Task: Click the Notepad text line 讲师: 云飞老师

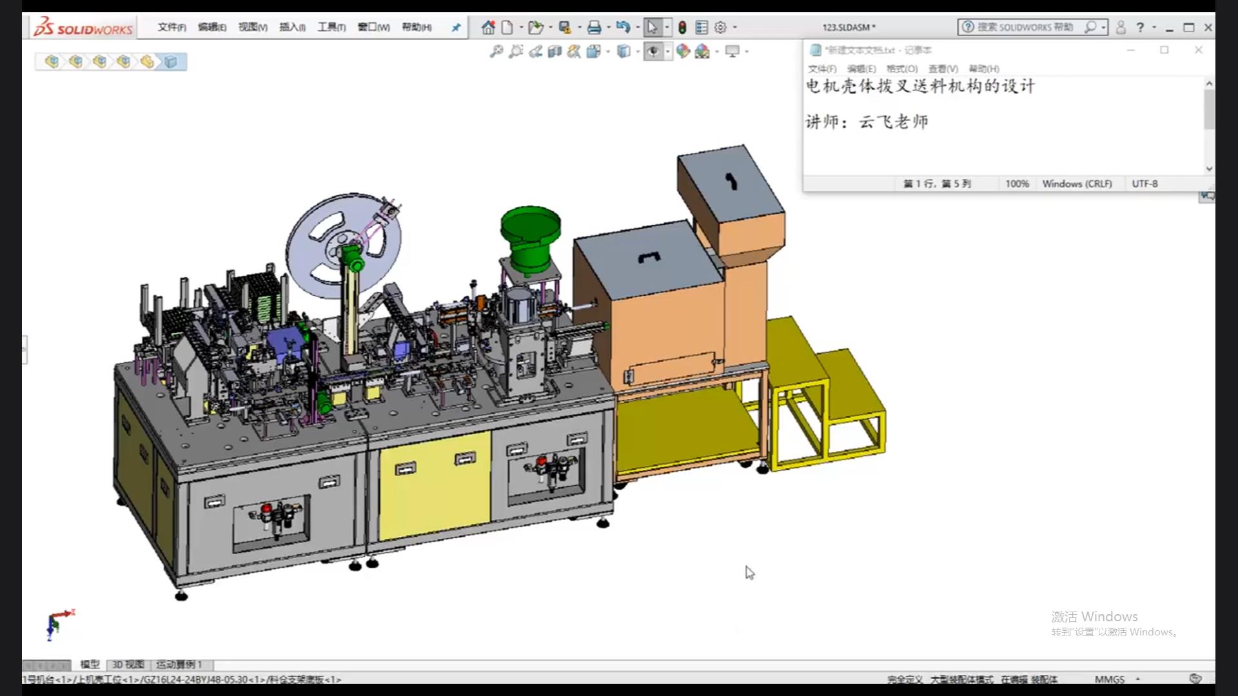Action: pos(867,122)
